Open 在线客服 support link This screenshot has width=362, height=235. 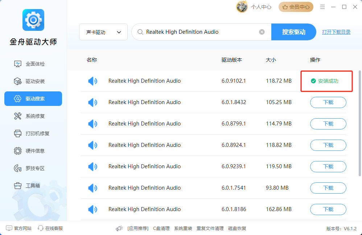point(50,228)
